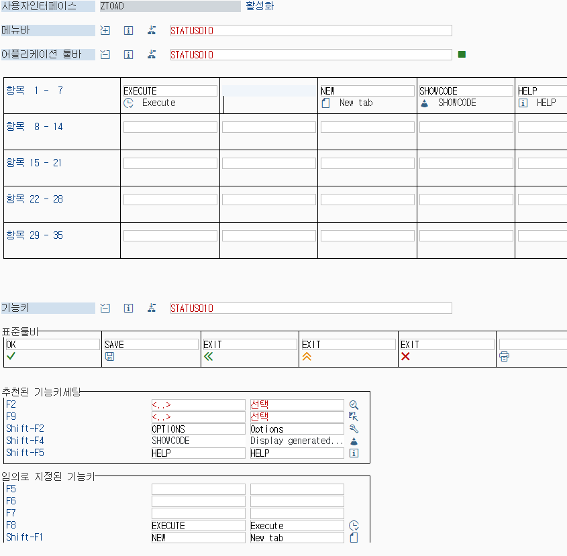The width and height of the screenshot is (567, 556).
Task: Collapse the 어플리케이션 툴바 section
Action: 105,54
